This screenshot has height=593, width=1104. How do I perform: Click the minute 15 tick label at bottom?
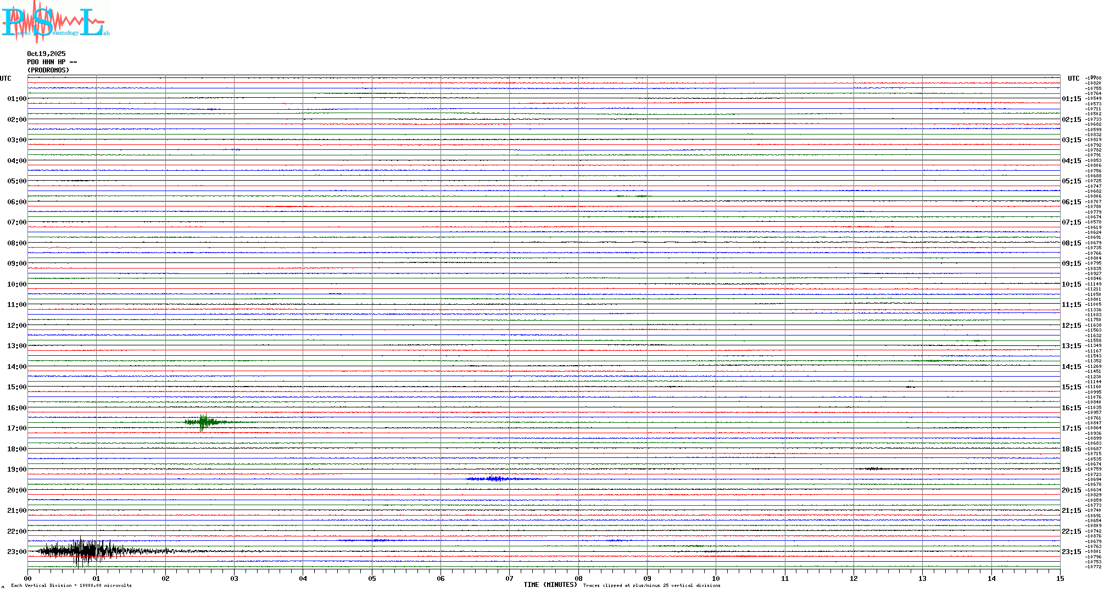(x=1060, y=578)
